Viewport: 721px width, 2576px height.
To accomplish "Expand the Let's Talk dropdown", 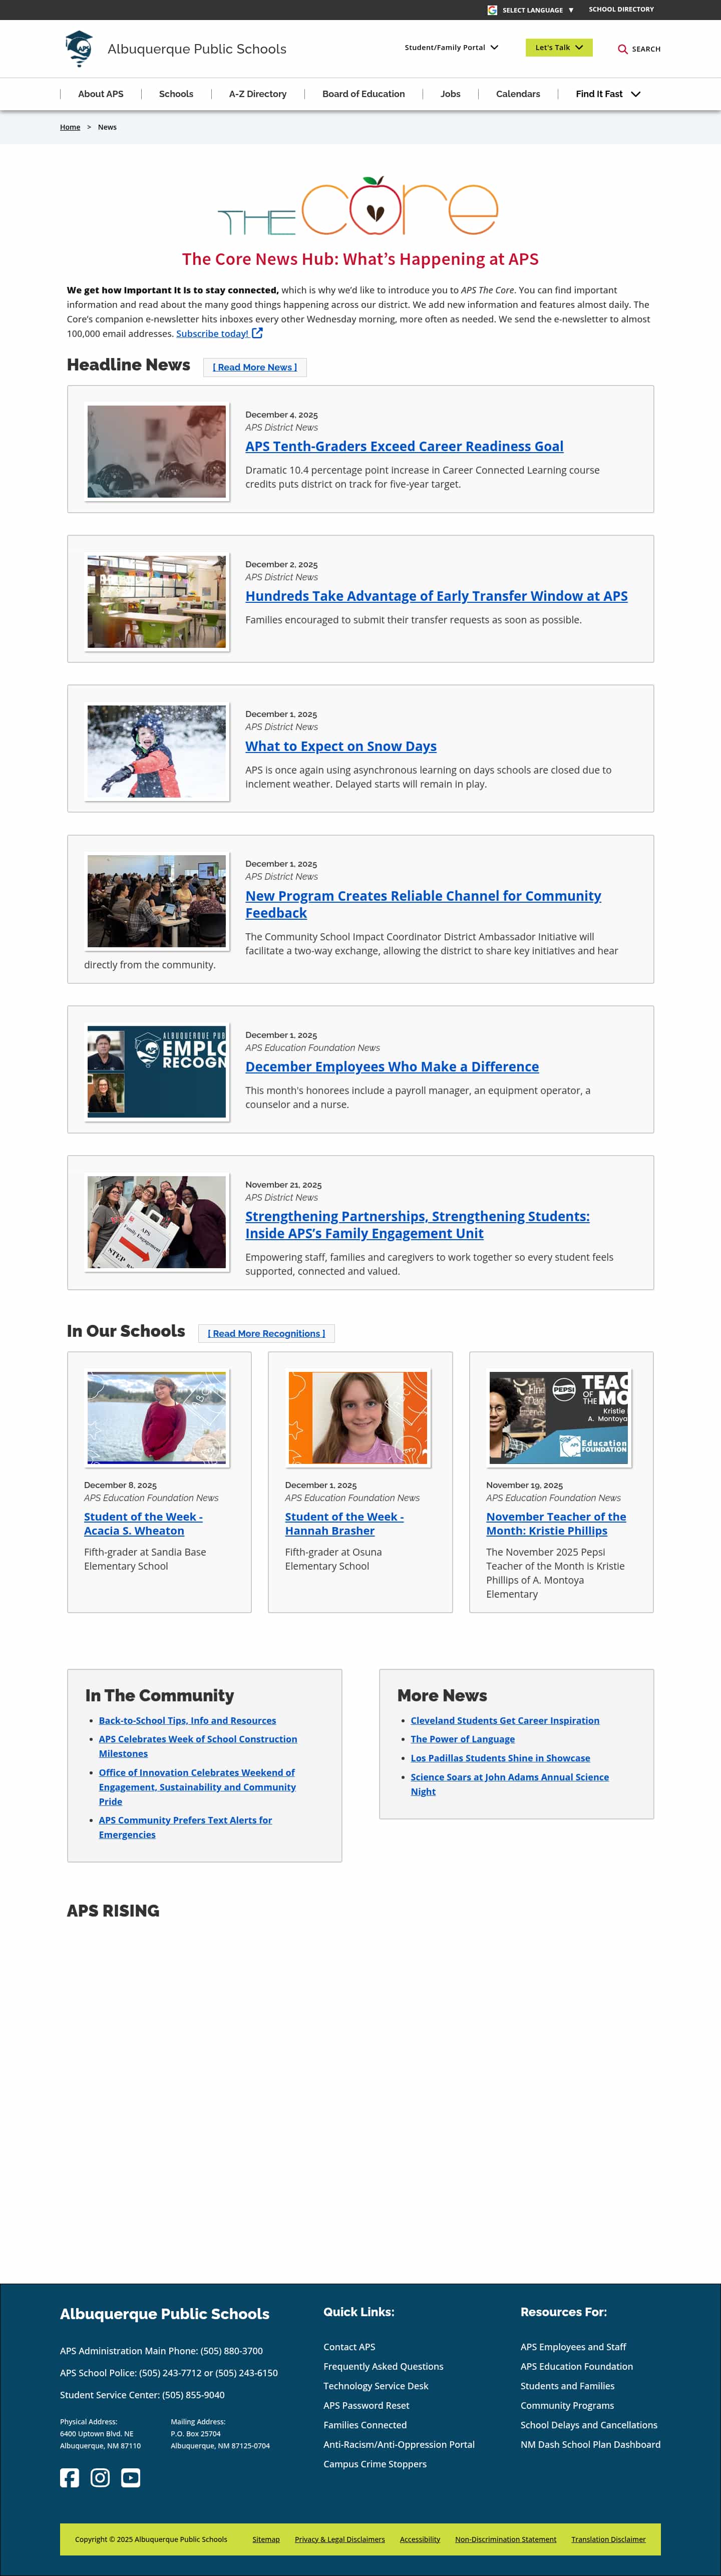I will 559,47.
